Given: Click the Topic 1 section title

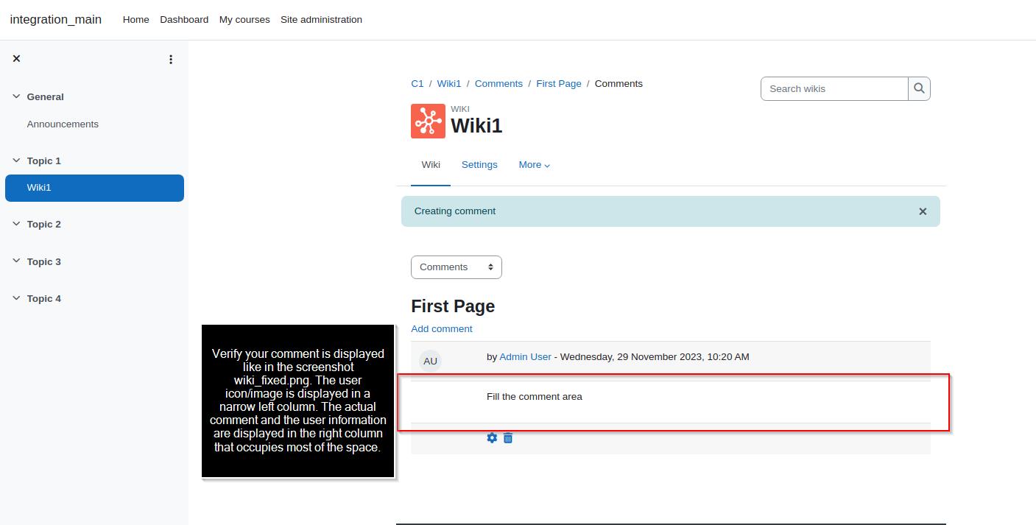Looking at the screenshot, I should pyautogui.click(x=44, y=161).
